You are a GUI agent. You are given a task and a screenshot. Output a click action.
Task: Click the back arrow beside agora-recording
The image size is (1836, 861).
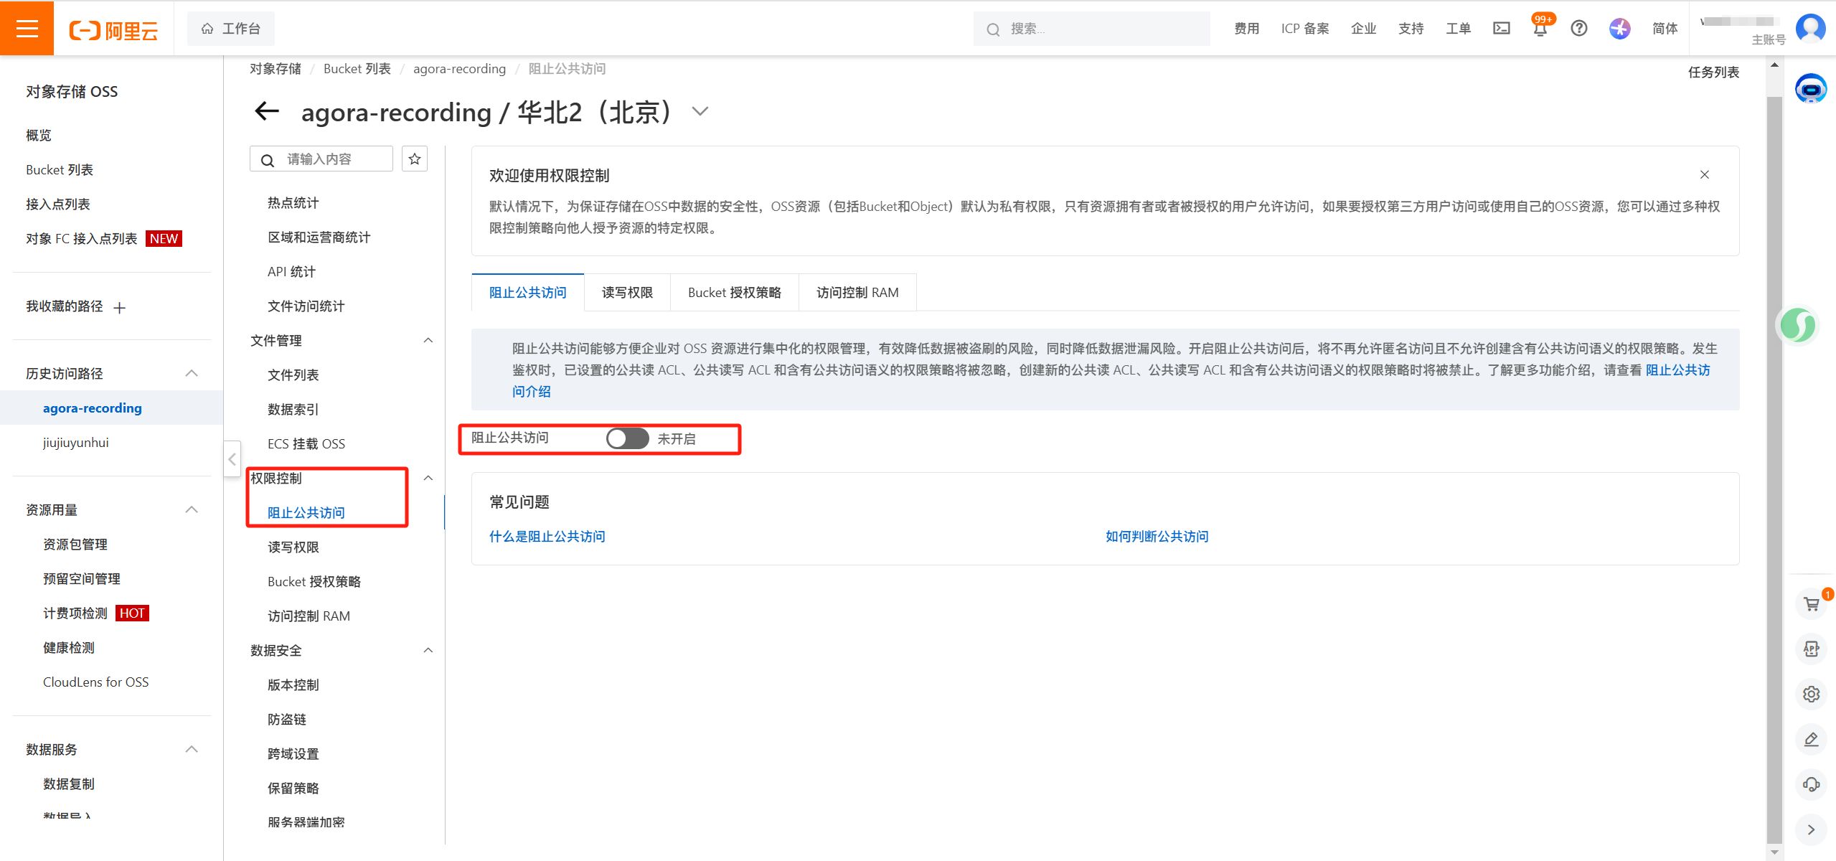tap(267, 111)
